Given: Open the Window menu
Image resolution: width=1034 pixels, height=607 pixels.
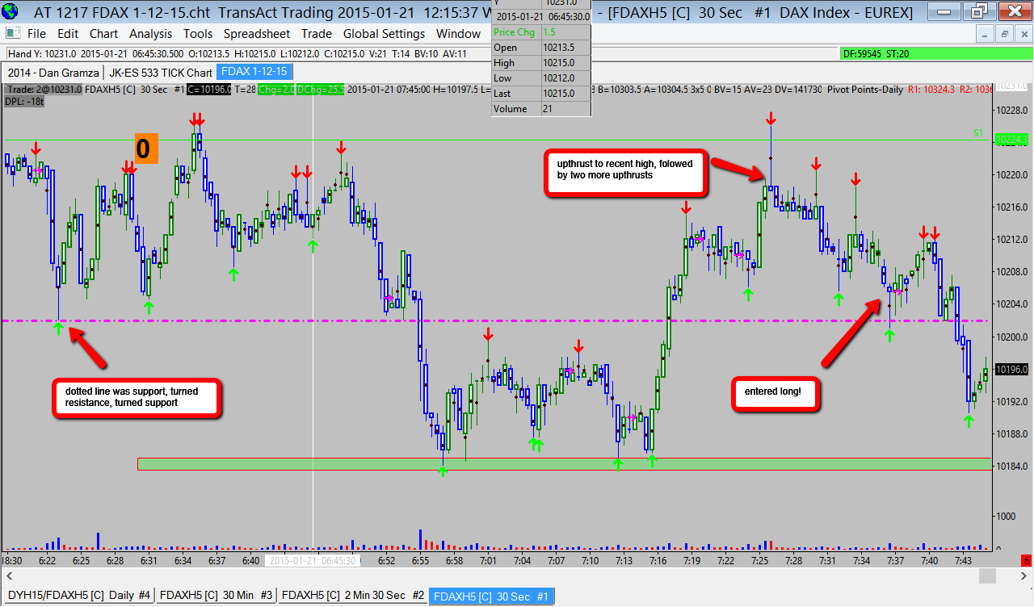Looking at the screenshot, I should [x=458, y=34].
